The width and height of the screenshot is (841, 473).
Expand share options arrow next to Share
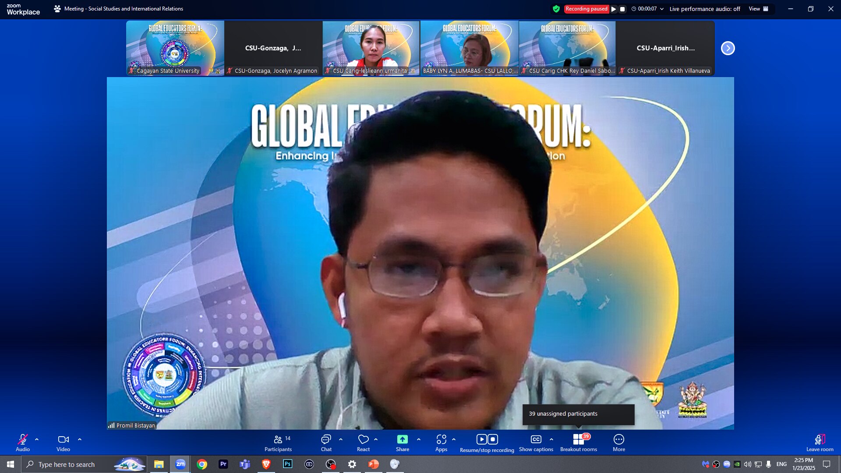coord(419,439)
